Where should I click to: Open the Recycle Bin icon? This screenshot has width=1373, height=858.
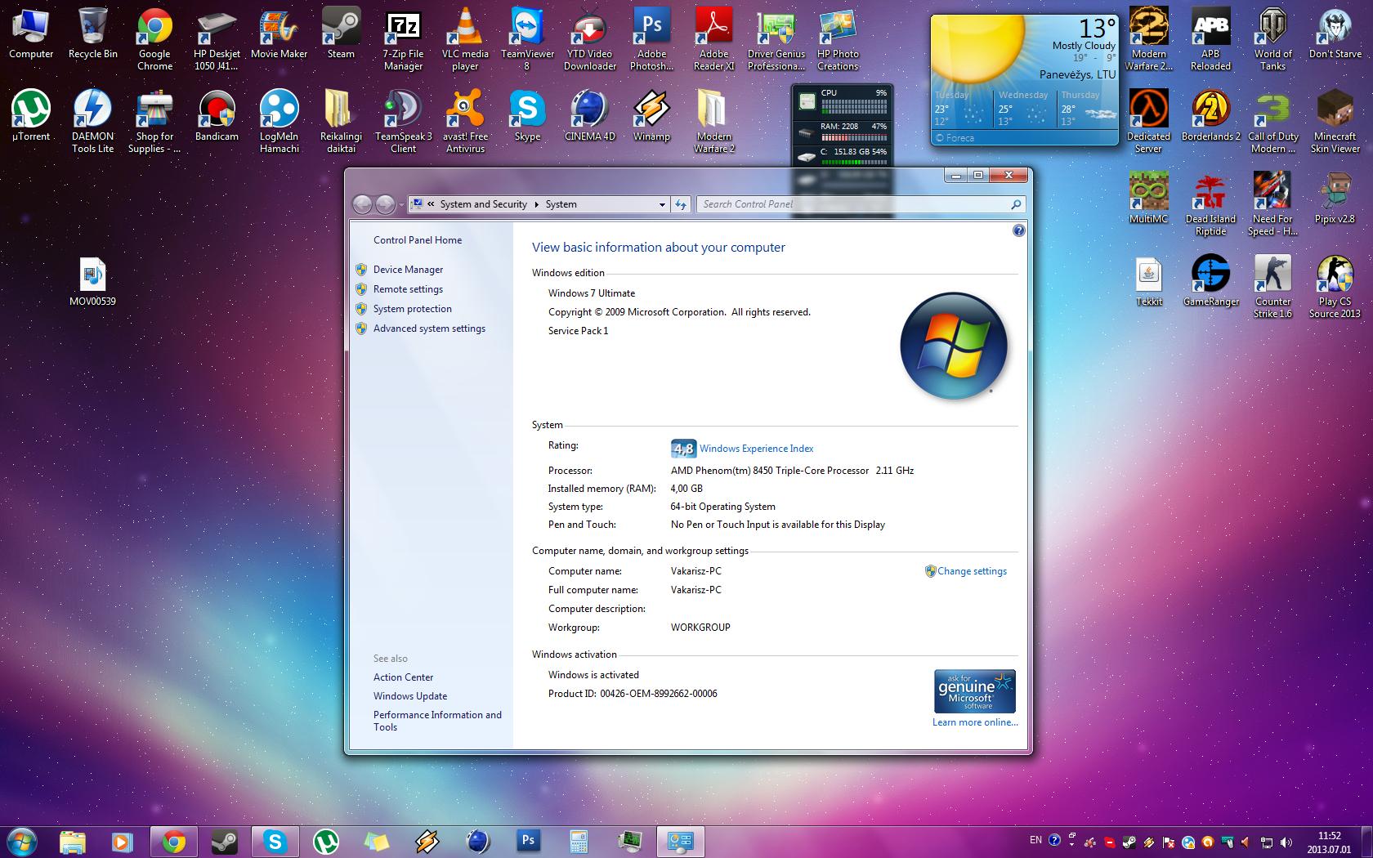point(92,34)
